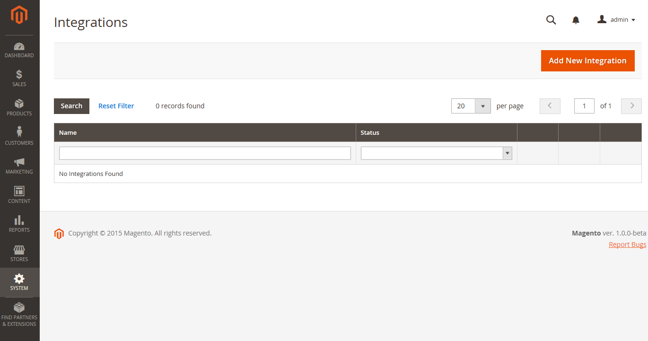Open the Content menu
This screenshot has width=648, height=341.
(19, 195)
